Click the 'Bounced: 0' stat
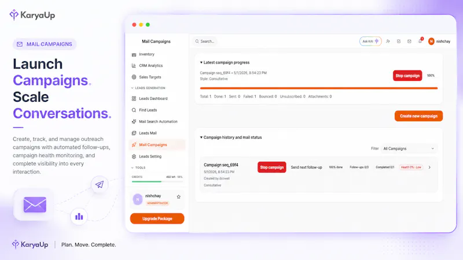Screen dimensions: 463x260 (x=268, y=96)
